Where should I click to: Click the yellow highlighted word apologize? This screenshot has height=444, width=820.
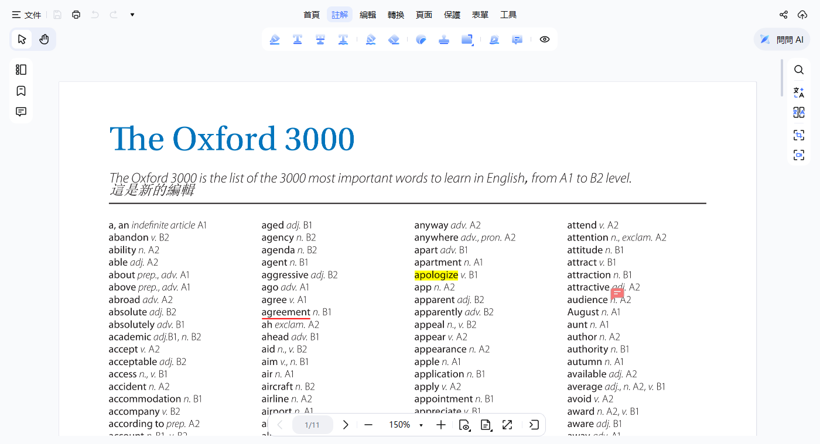point(436,275)
